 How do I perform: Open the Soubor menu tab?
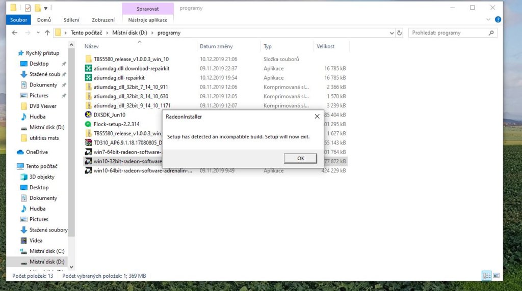pos(19,20)
